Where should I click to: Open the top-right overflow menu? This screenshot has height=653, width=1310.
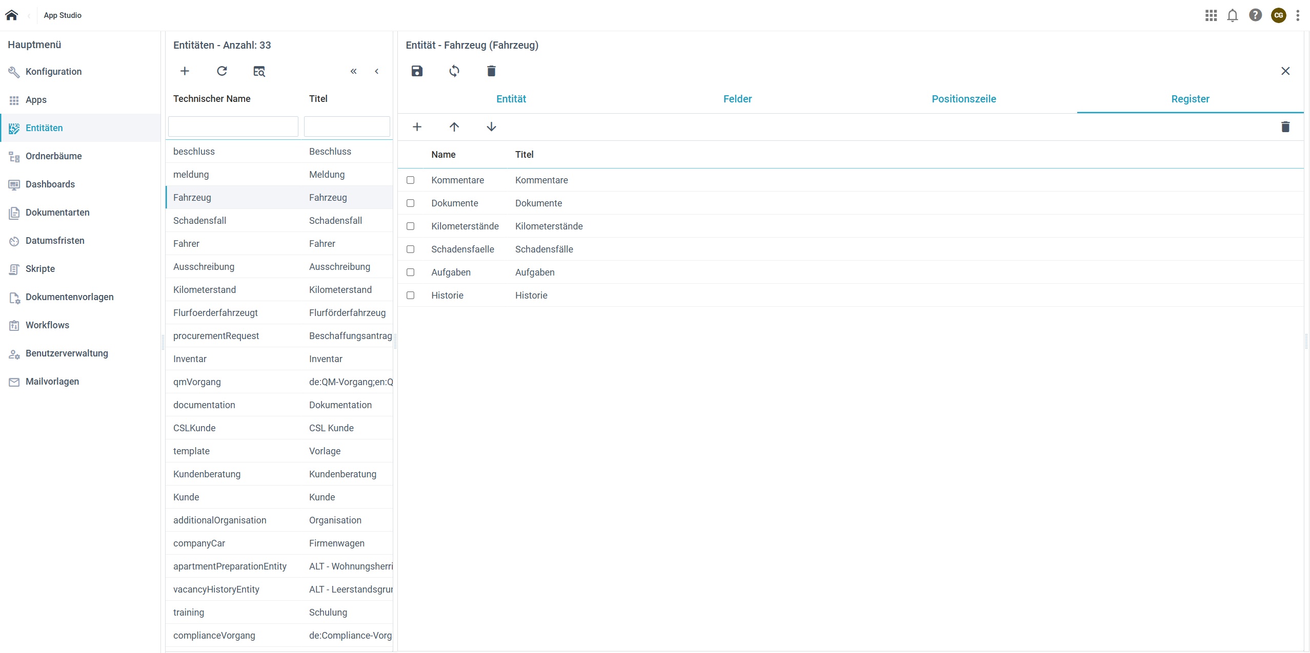coord(1297,15)
